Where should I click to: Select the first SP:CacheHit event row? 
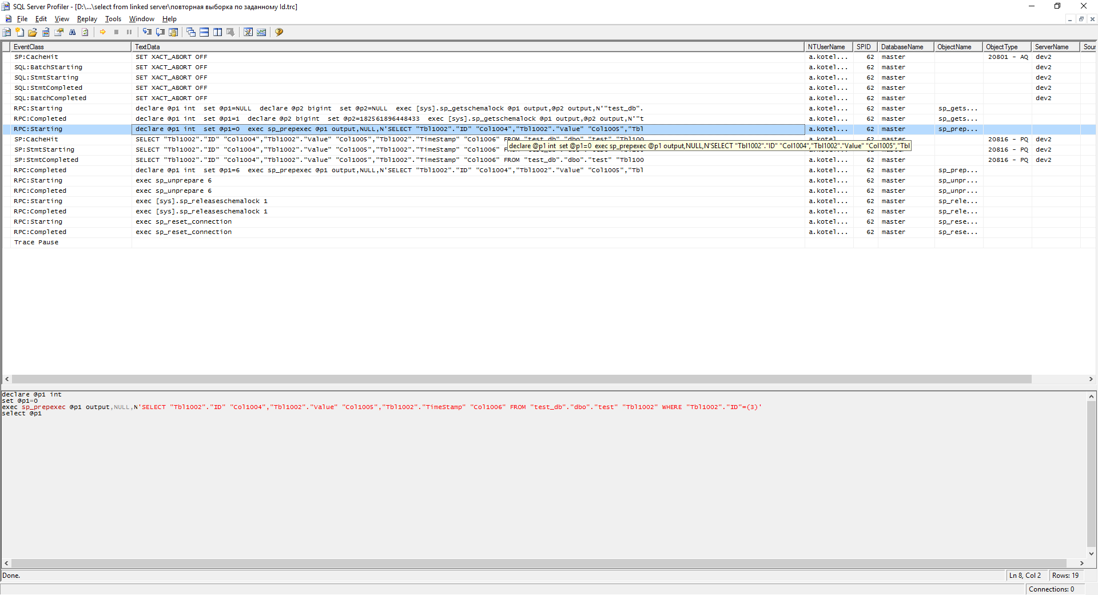[x=549, y=57]
